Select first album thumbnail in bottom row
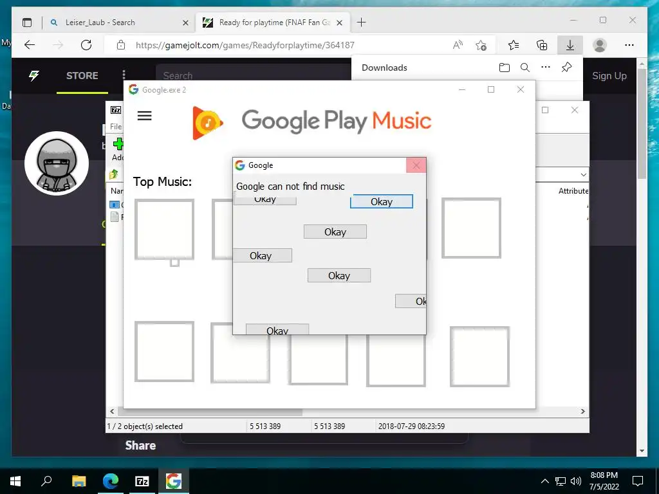 pos(164,352)
